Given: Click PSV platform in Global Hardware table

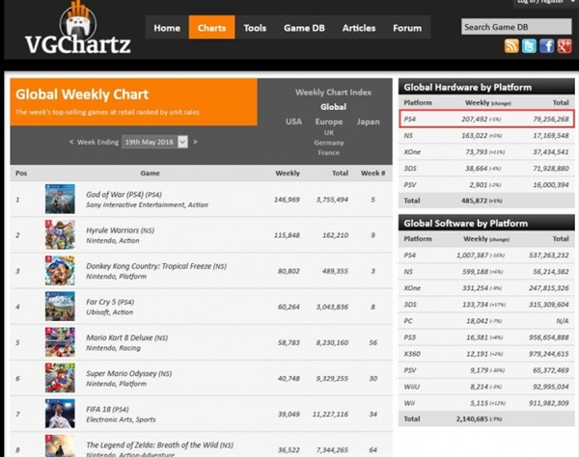Looking at the screenshot, I should 410,185.
